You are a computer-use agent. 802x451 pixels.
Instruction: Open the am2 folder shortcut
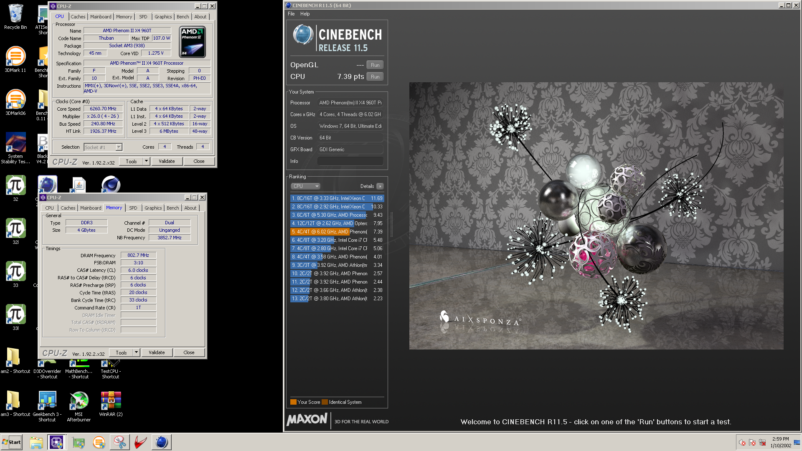(x=15, y=360)
